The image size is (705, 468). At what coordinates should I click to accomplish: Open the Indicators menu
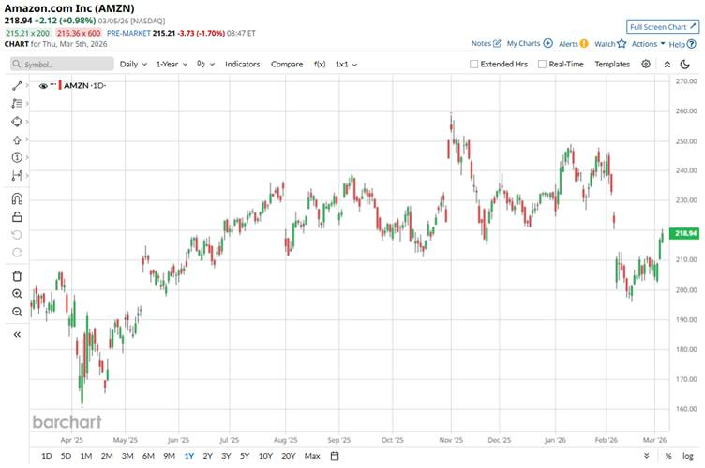(242, 65)
